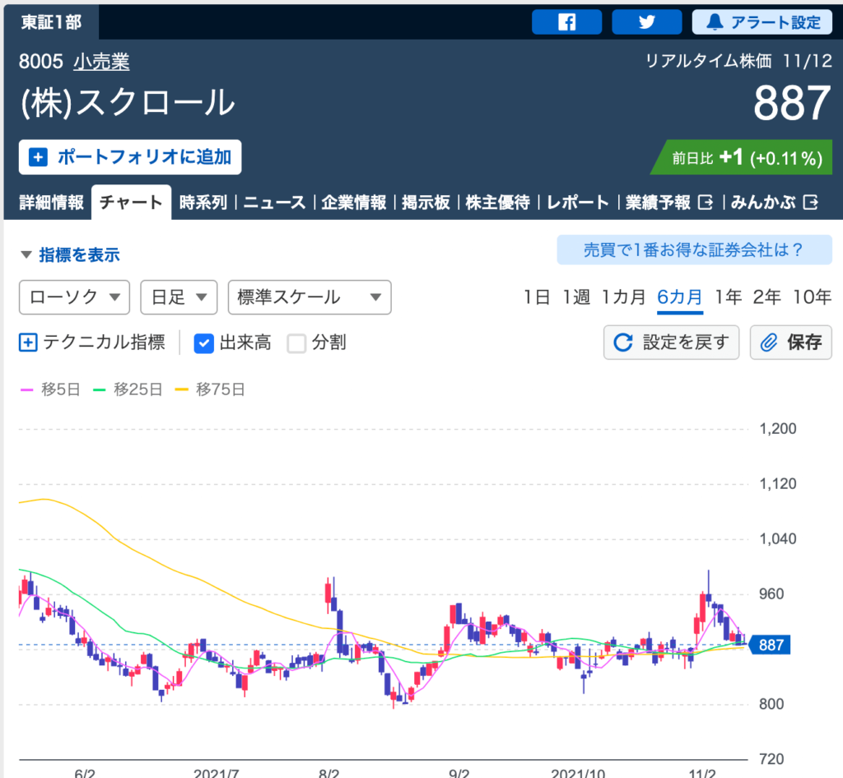Open 業績予報 external link
Screen dimensions: 843x778
pos(668,203)
